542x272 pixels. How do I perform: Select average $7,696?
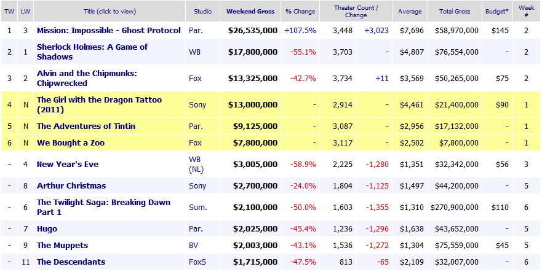point(412,30)
